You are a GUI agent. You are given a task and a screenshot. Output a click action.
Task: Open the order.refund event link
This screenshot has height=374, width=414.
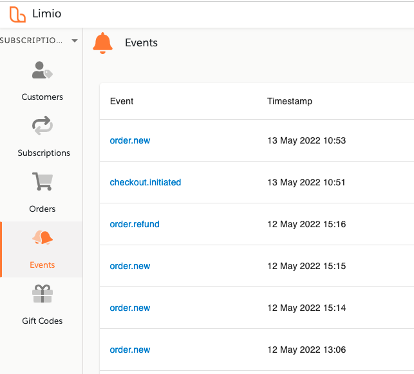coord(135,224)
